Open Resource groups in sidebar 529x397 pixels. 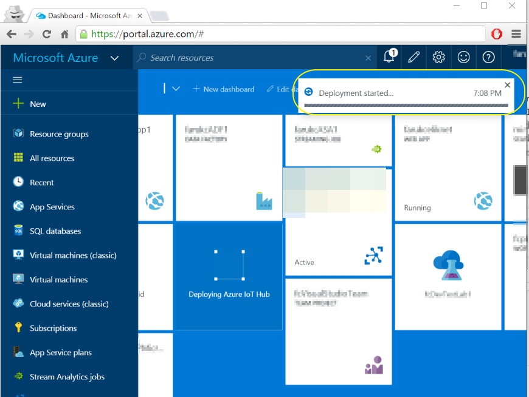(x=59, y=134)
